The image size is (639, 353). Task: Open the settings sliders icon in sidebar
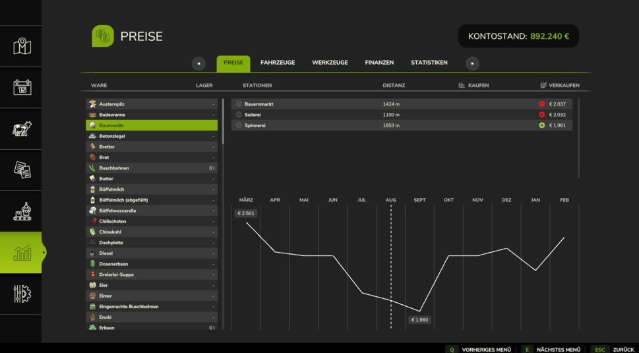click(22, 294)
